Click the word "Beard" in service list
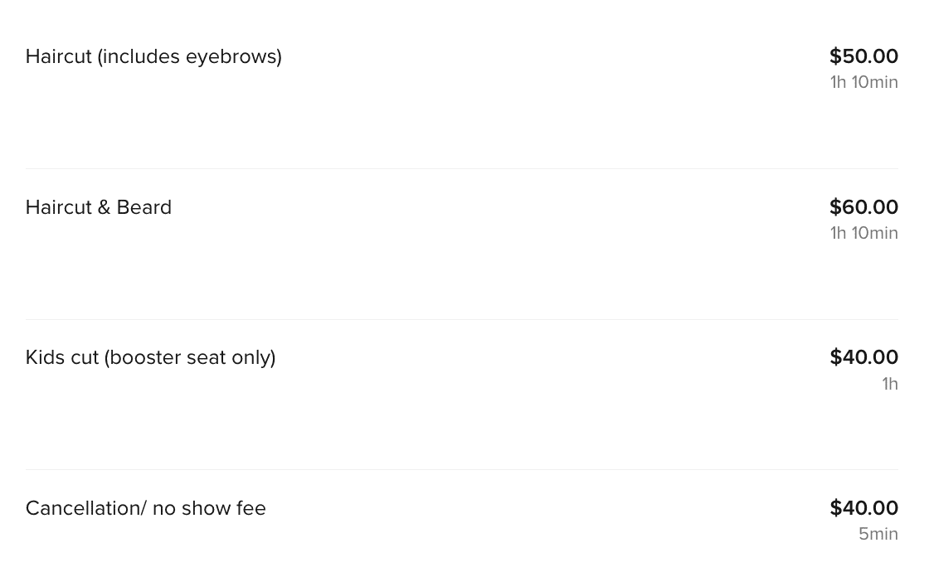The image size is (934, 567). (144, 207)
